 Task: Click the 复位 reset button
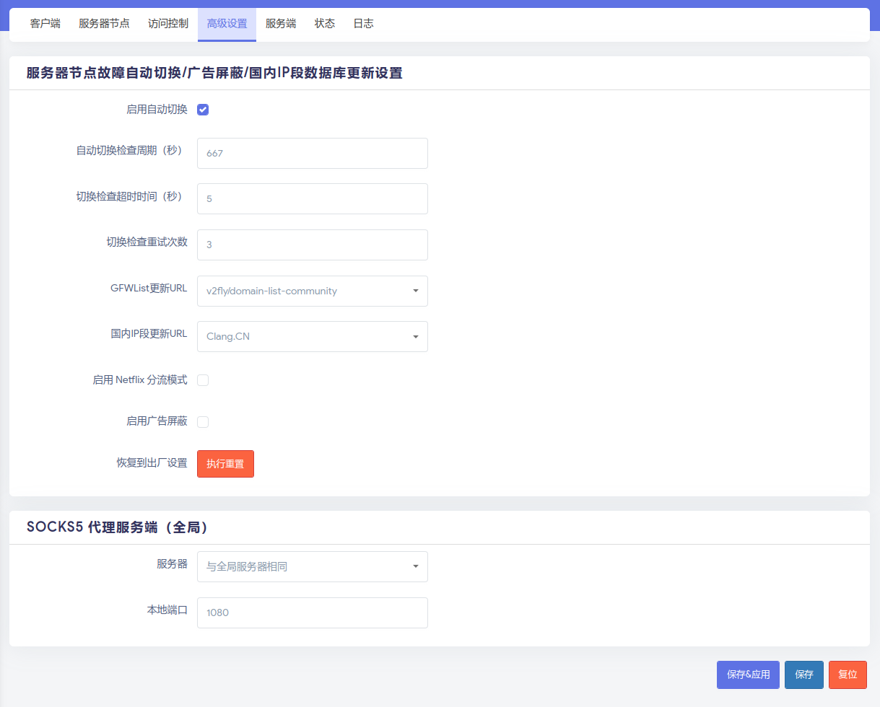(848, 675)
